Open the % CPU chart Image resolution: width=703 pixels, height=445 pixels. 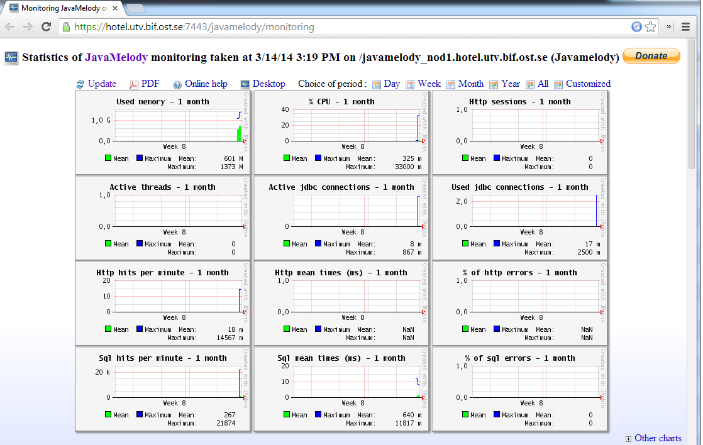point(341,133)
